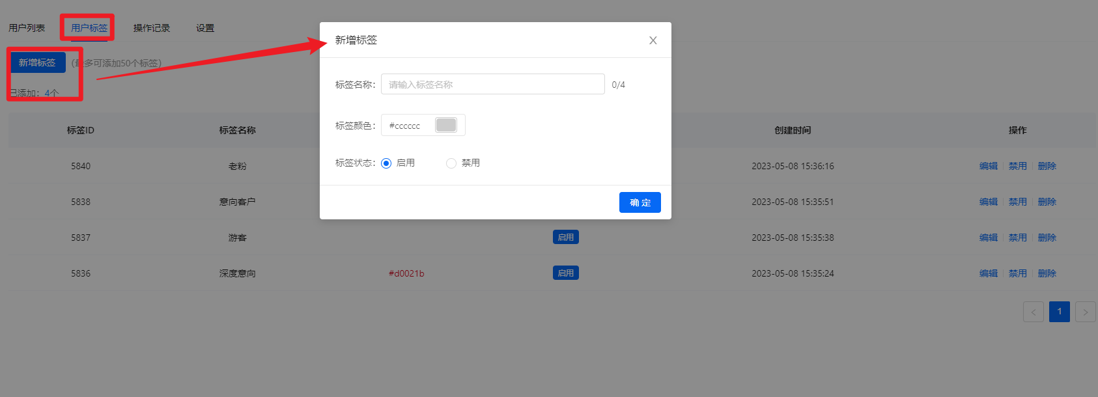Click 禁用 for tag 意向客户

(x=1017, y=202)
